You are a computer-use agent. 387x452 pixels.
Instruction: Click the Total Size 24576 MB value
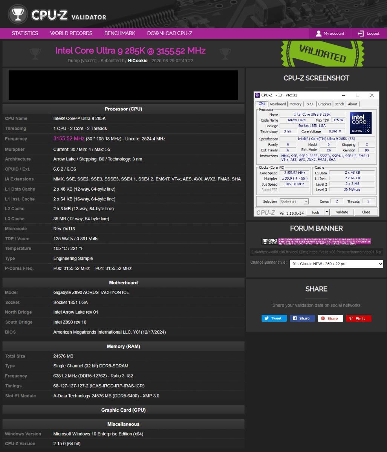click(63, 356)
